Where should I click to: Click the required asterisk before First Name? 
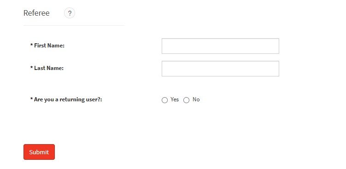click(x=31, y=45)
